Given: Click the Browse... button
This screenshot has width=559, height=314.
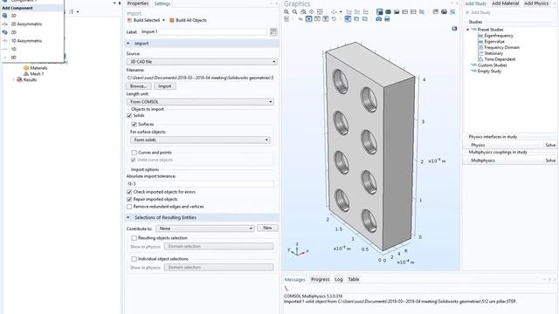Looking at the screenshot, I should 139,86.
